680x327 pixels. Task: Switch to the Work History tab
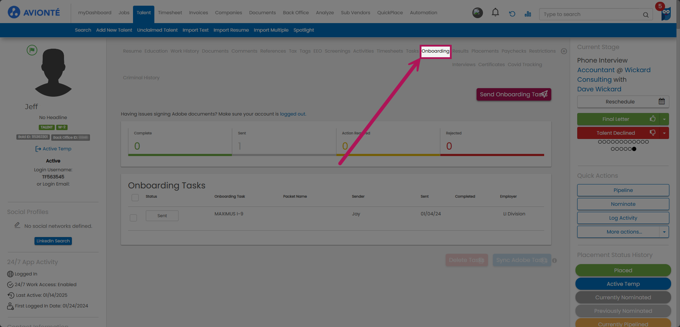coord(185,51)
